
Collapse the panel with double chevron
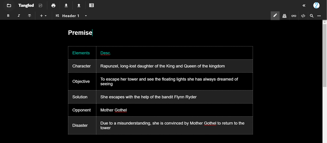(x=304, y=6)
